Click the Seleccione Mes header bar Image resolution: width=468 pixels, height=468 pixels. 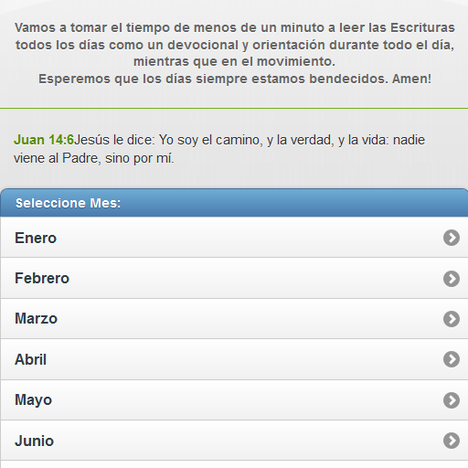(x=234, y=203)
